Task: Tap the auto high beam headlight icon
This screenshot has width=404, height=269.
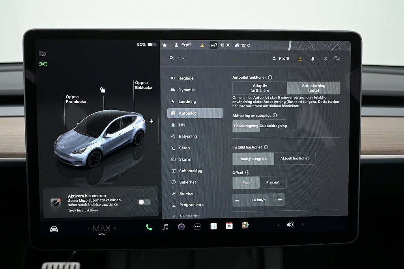Action: 43,54
